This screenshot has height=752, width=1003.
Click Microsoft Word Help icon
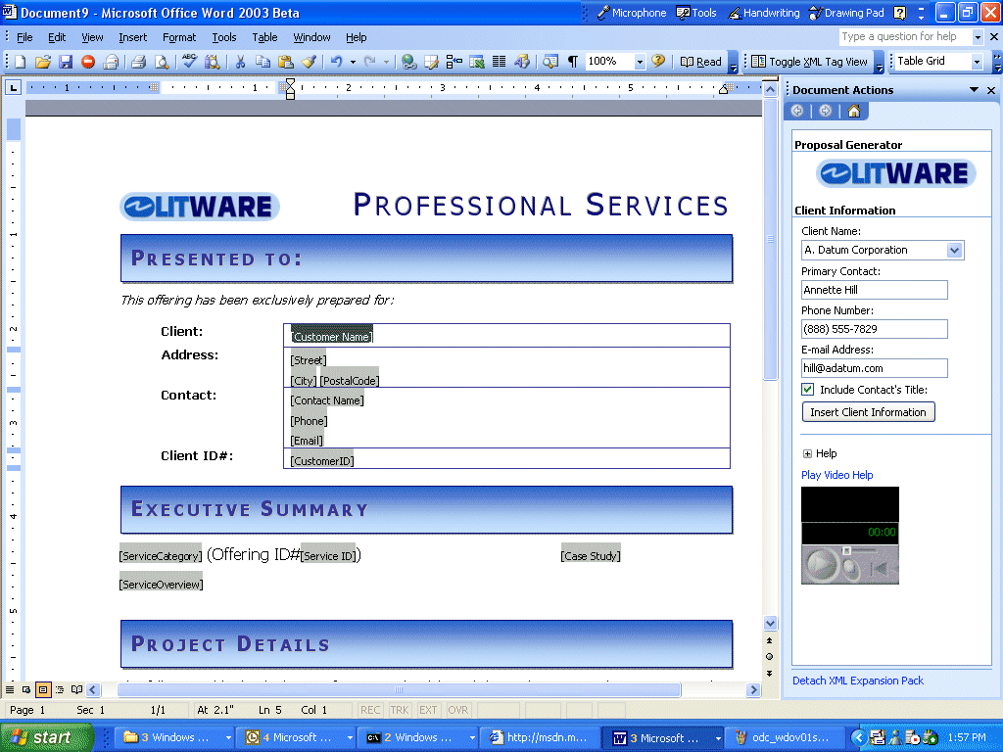[658, 62]
